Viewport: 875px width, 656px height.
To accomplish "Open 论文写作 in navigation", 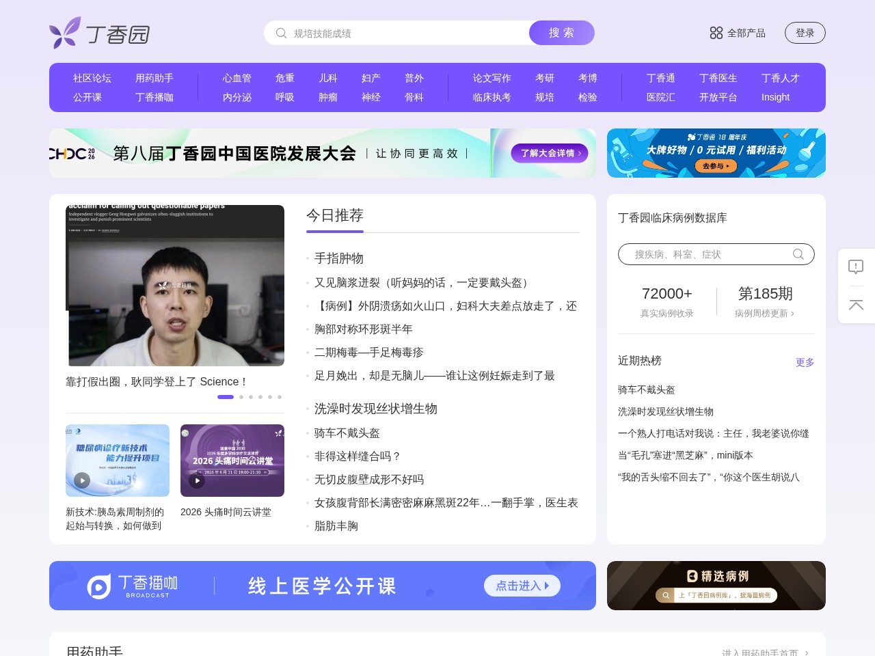I will [492, 78].
